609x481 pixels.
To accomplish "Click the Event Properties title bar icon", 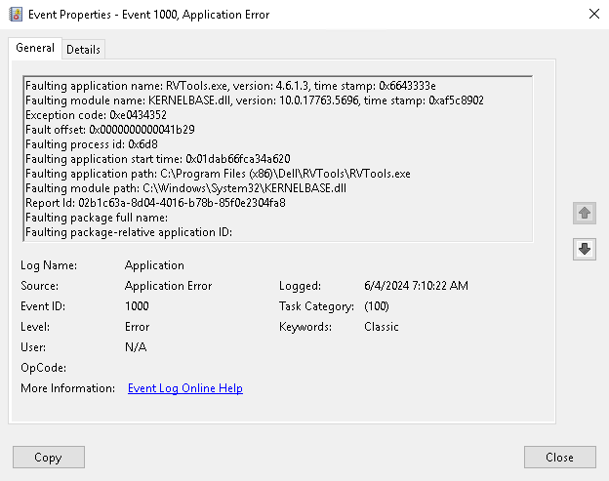I will [x=15, y=15].
